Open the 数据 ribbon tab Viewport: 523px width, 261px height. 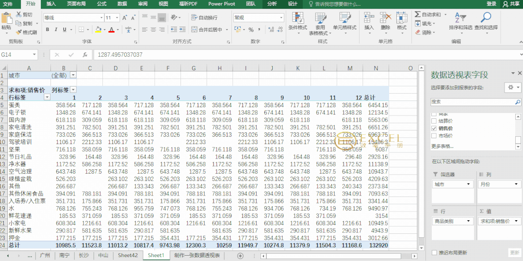pyautogui.click(x=122, y=4)
